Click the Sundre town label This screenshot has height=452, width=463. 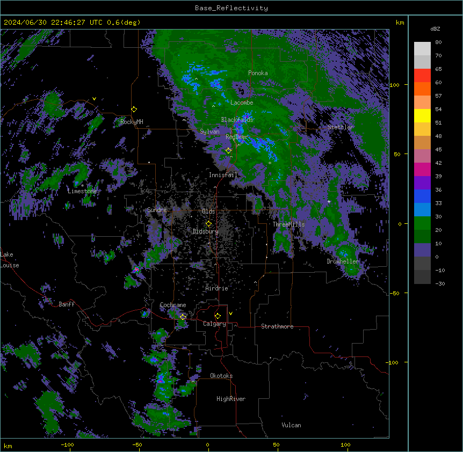157,210
